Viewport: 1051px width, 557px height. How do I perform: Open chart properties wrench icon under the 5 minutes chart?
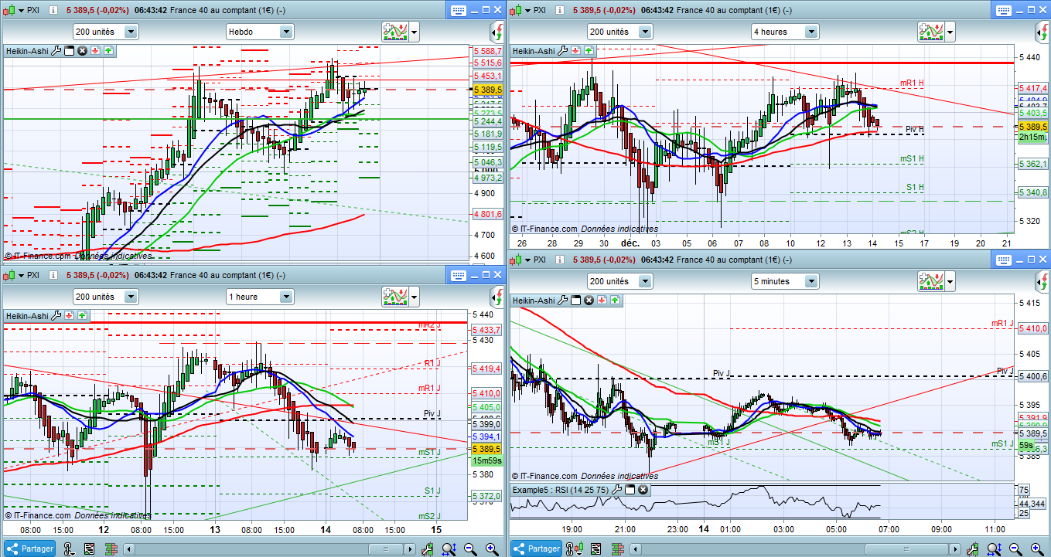(x=974, y=549)
